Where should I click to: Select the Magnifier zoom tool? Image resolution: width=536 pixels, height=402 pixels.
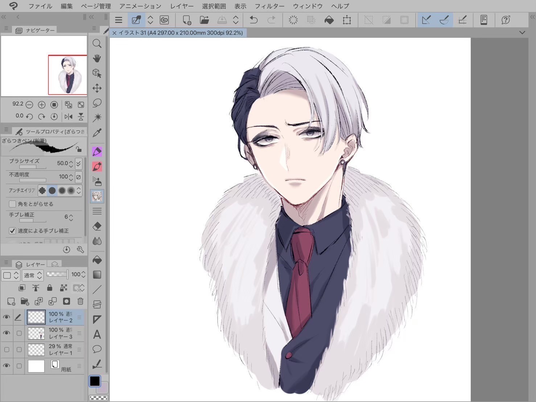click(x=97, y=44)
